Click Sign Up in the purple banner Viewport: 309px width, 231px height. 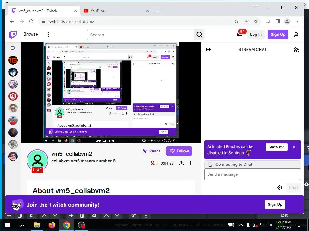pos(275,205)
